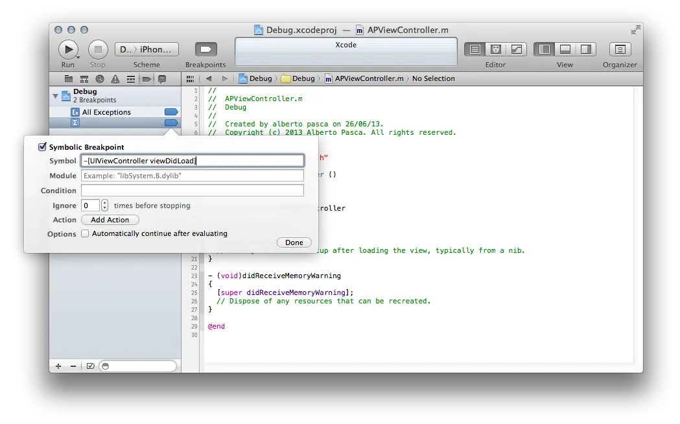
Task: Click the @end keyword
Action: point(217,327)
